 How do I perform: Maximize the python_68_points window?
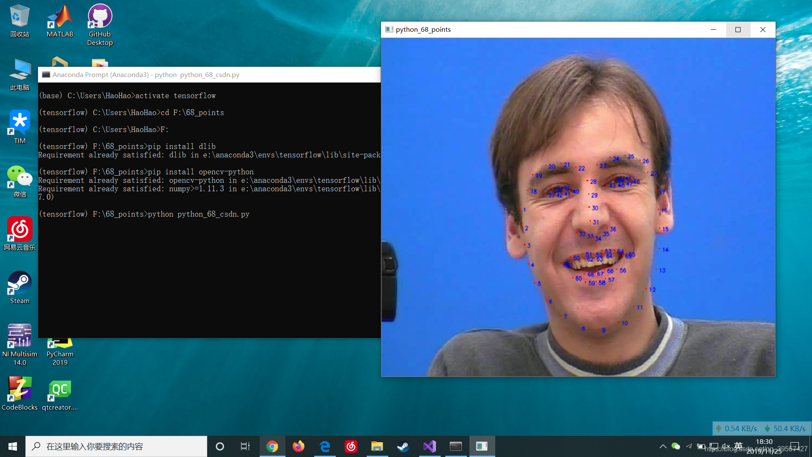[738, 30]
